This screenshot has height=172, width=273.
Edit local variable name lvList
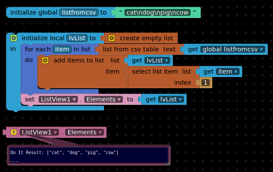[x=77, y=38]
